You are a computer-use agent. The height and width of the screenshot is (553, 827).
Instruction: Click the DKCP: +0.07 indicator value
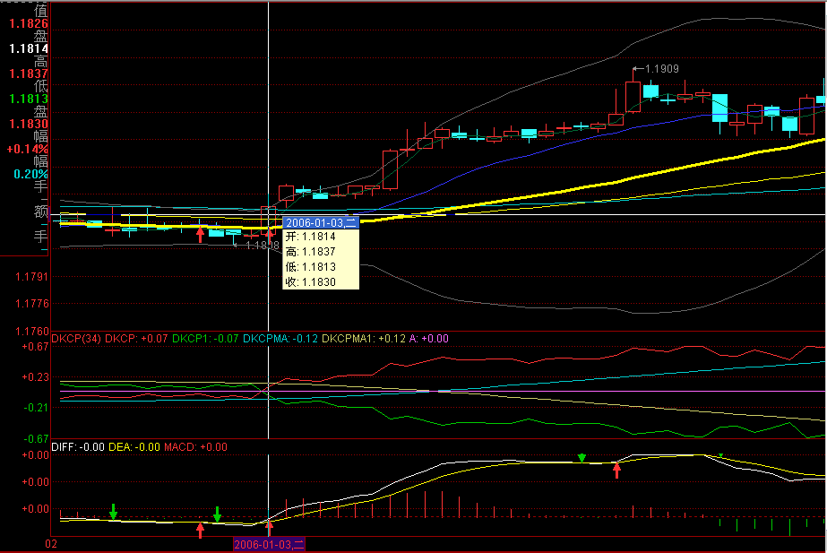[136, 338]
